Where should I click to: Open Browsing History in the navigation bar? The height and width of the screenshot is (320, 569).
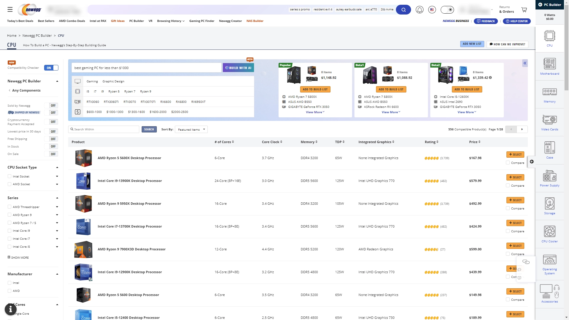(x=171, y=21)
